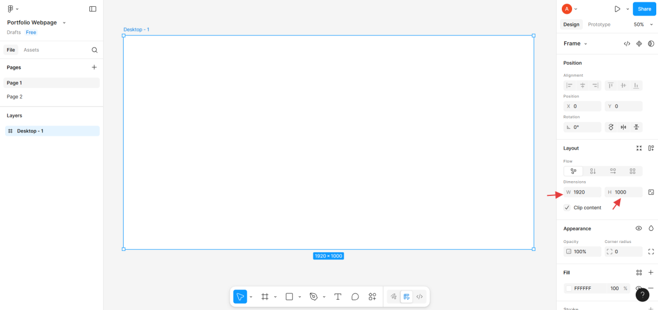Toggle the Clip content checkbox
The width and height of the screenshot is (658, 310).
[567, 207]
